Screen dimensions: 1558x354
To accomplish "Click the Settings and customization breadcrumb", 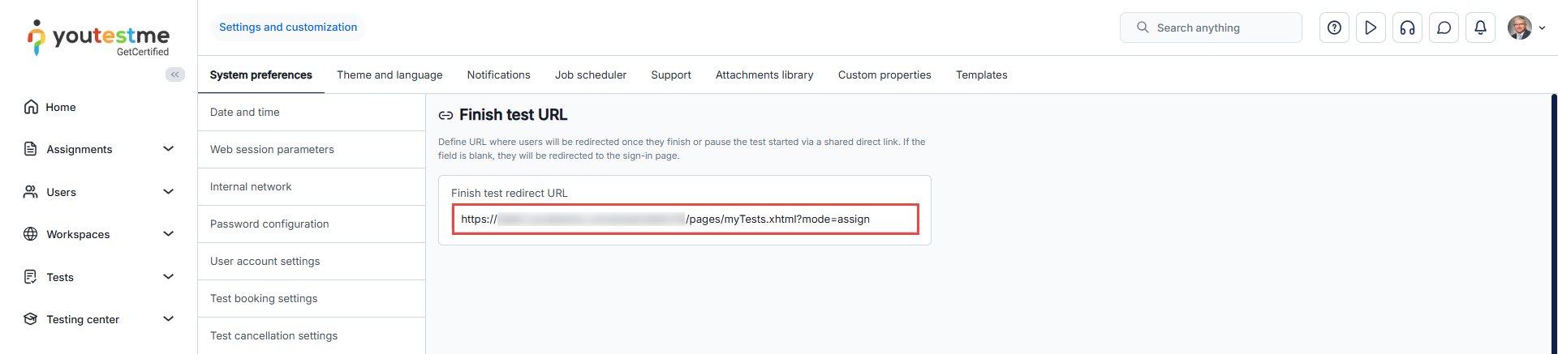I will click(288, 28).
